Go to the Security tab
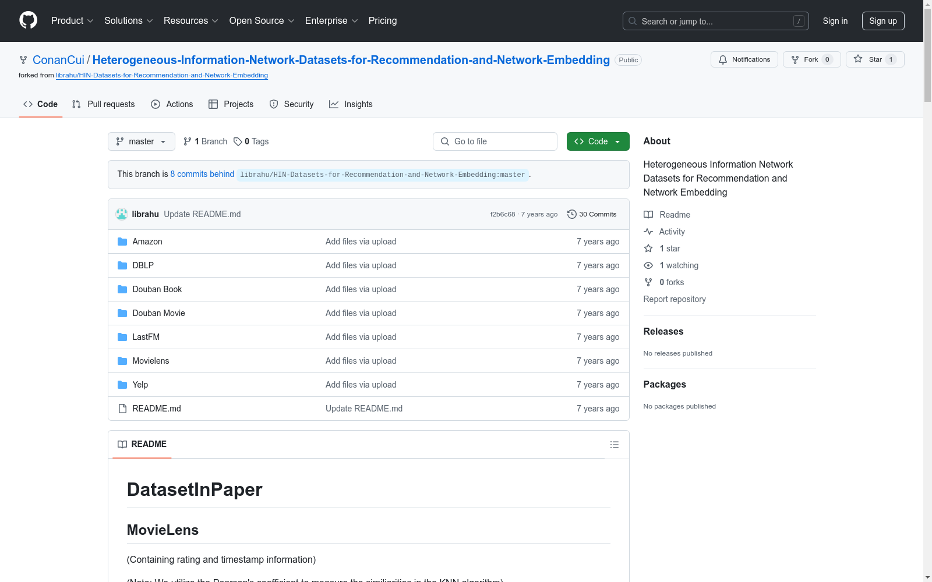 291,104
